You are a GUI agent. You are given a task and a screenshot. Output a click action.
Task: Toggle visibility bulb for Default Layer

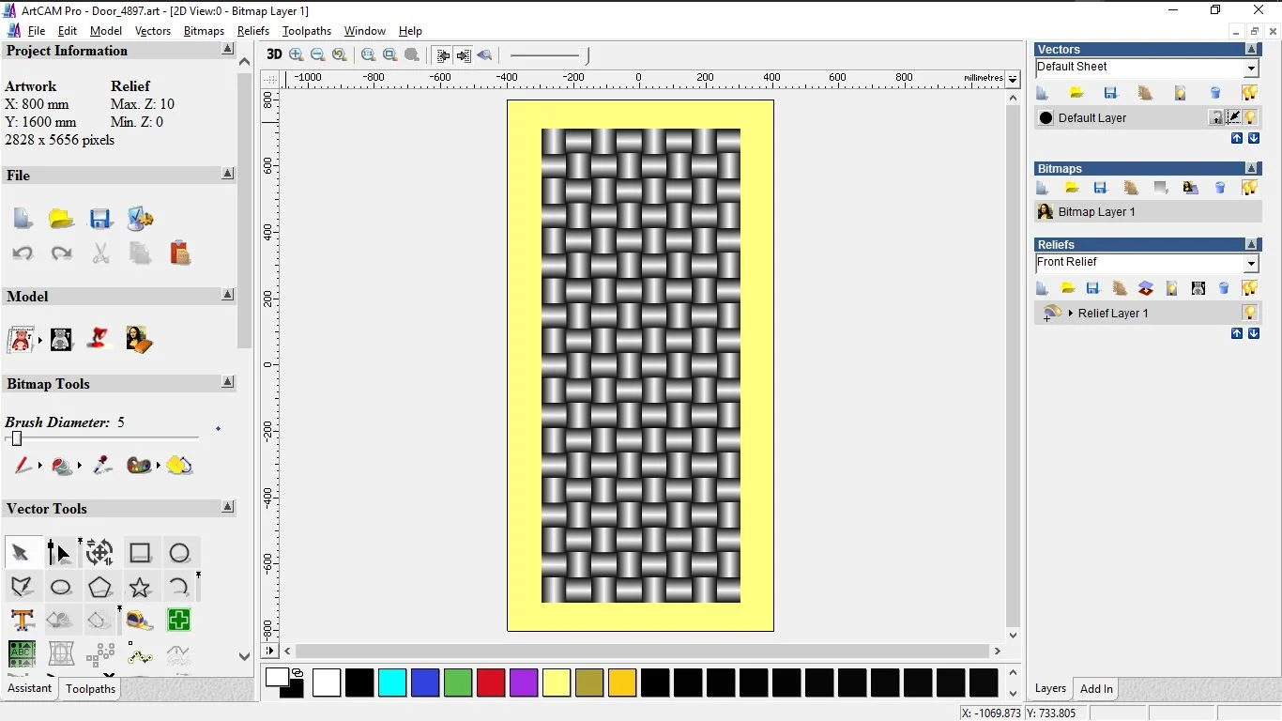[1251, 117]
